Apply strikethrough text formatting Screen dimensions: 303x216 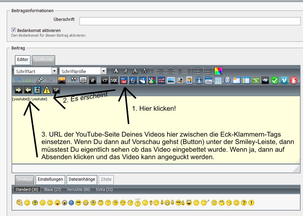click(x=144, y=71)
